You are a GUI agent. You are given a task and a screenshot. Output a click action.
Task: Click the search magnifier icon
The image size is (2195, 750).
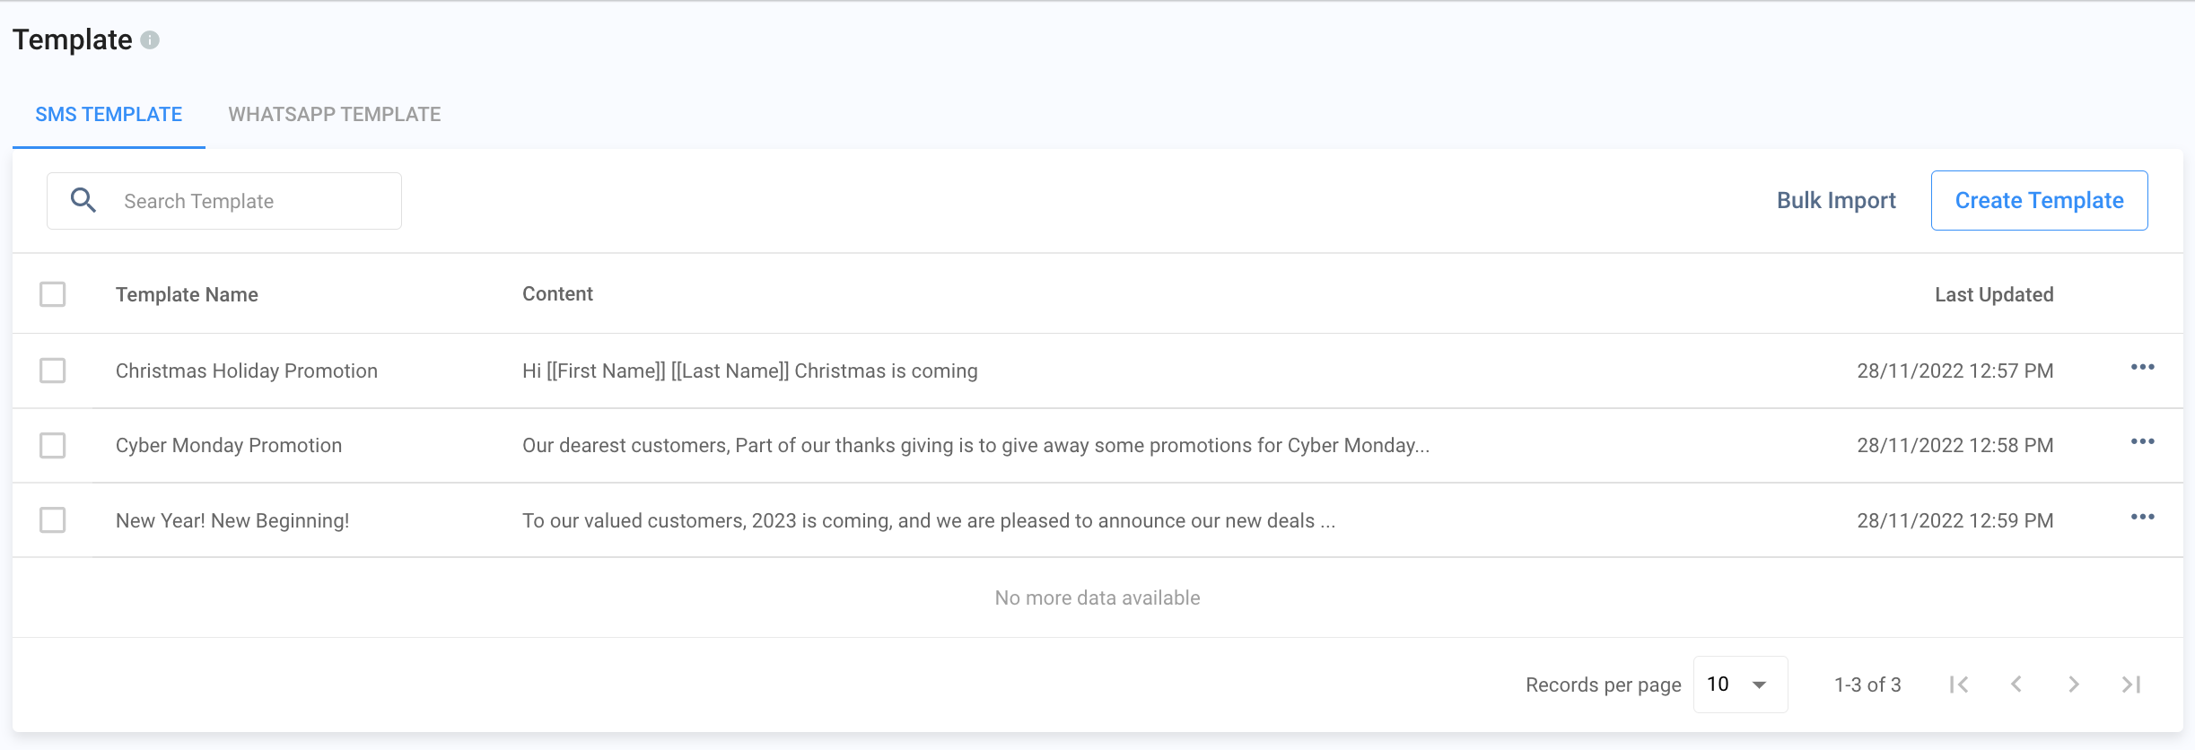pos(83,200)
